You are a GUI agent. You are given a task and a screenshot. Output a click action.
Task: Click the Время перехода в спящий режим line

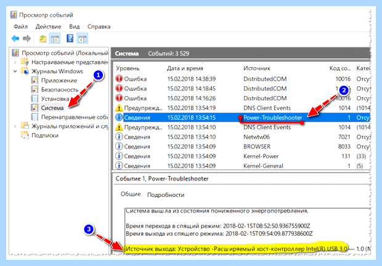[218, 226]
